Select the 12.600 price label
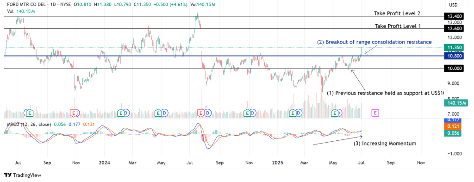Screen dimensions: 474x182 (453, 28)
